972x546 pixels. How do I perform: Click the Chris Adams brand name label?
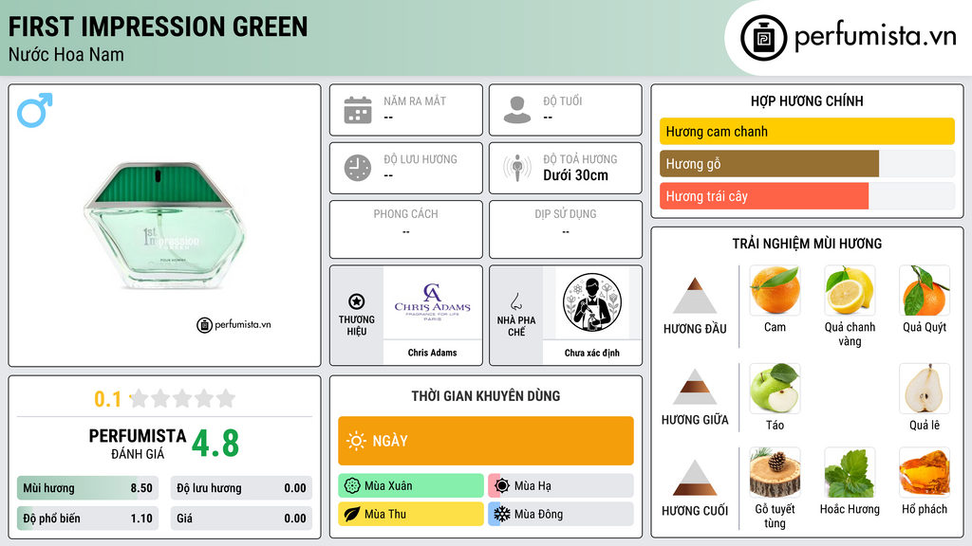click(x=433, y=353)
